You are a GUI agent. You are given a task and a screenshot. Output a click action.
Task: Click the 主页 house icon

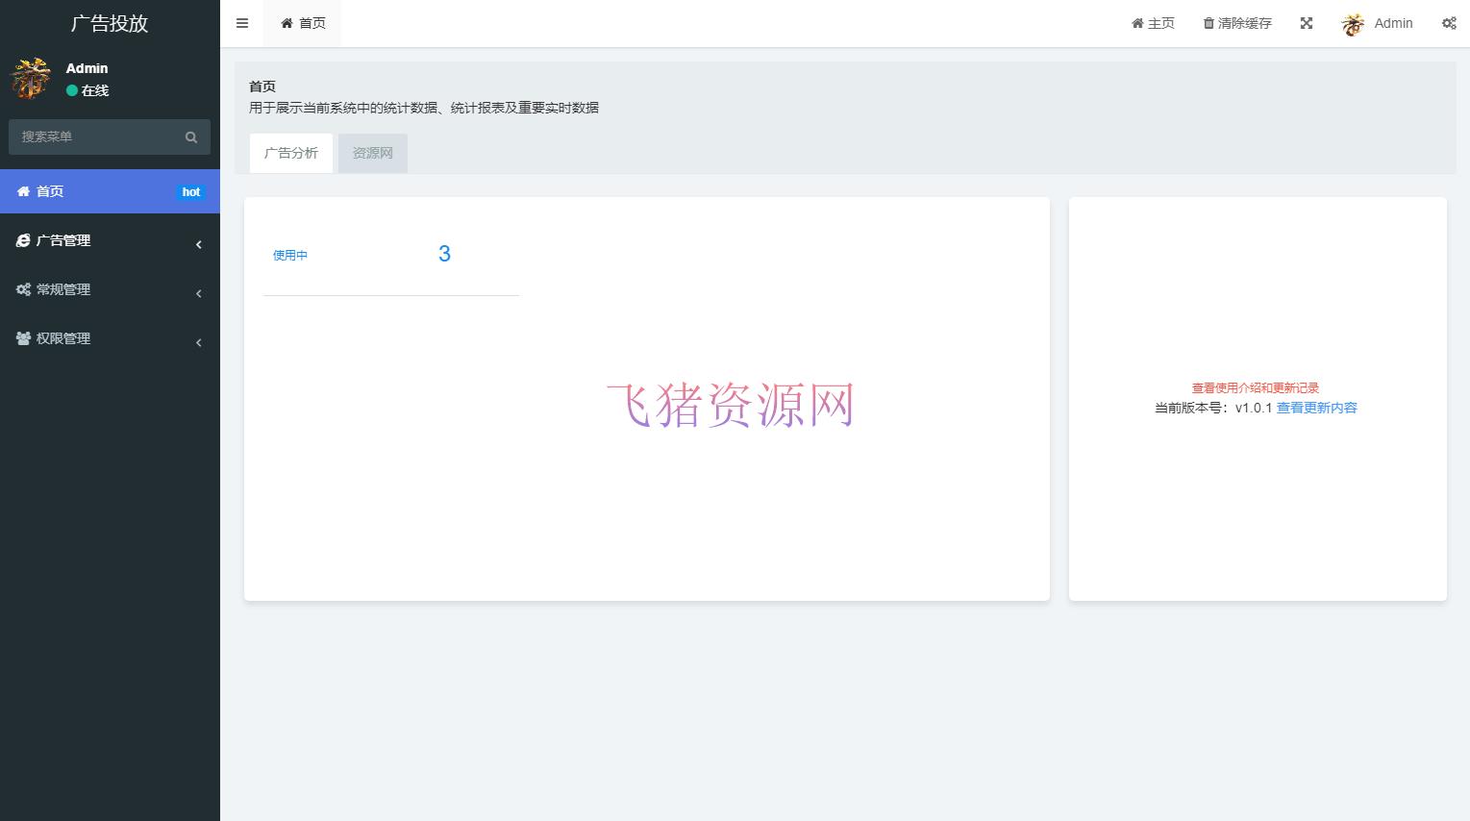(1136, 23)
